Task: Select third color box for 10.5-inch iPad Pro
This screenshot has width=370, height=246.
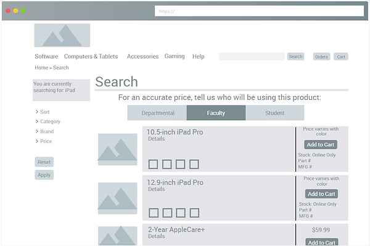Action: (181, 164)
